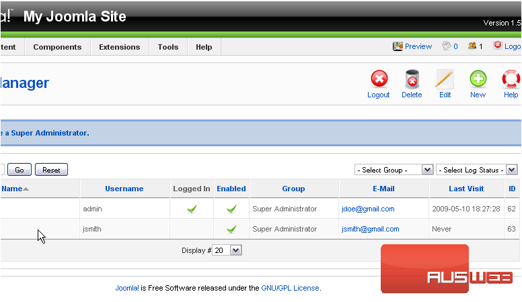Image resolution: width=522 pixels, height=302 pixels.
Task: Open the Select Group dropdown
Action: coord(394,170)
